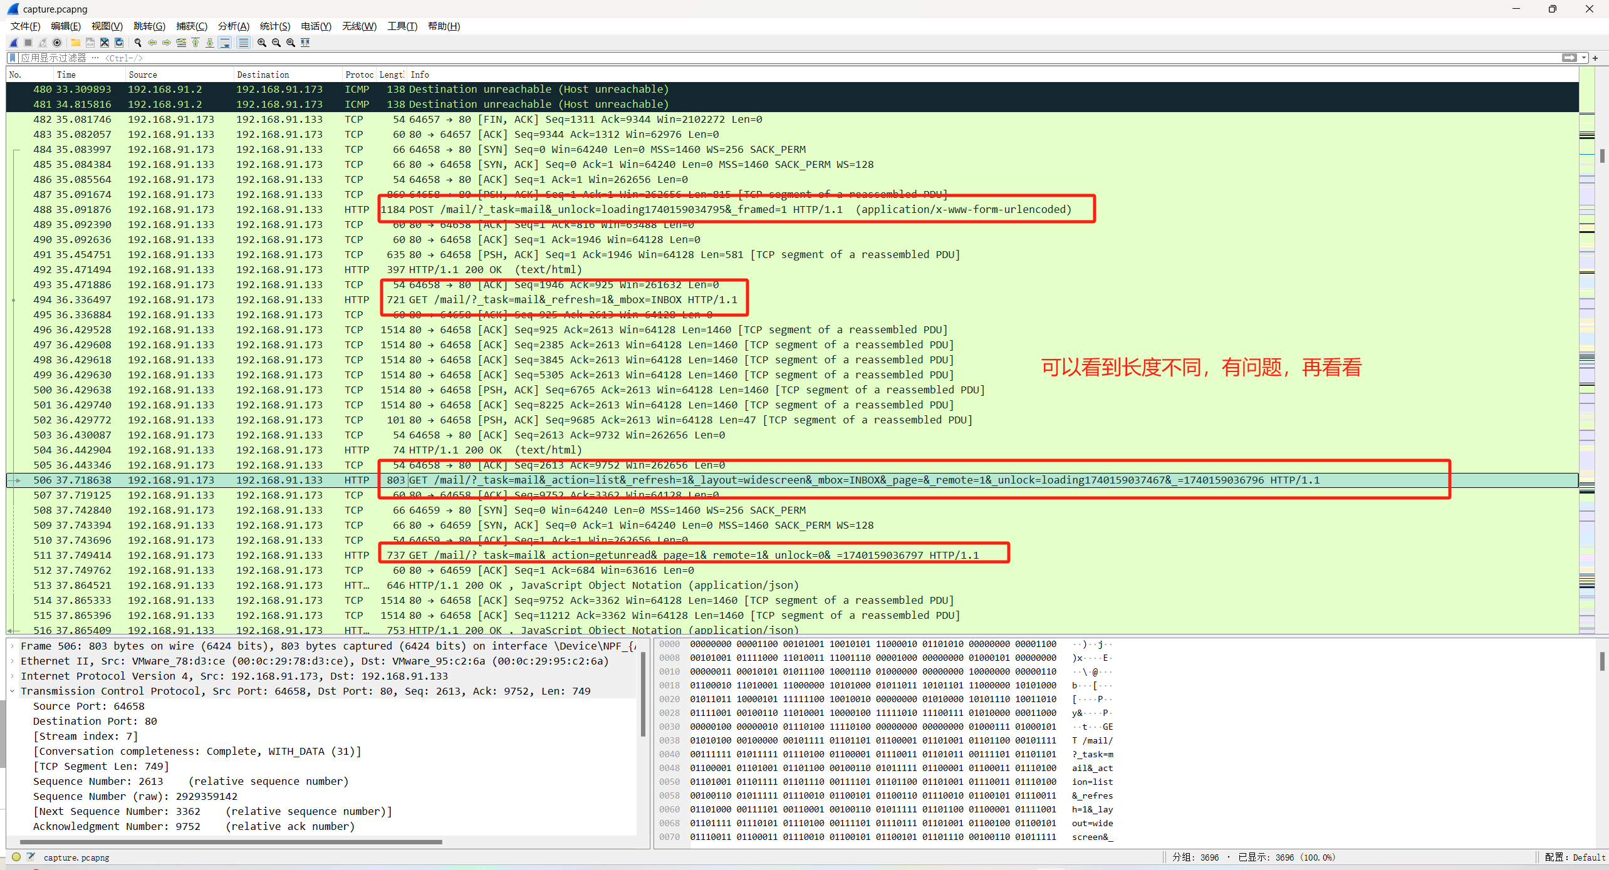Viewport: 1609px width, 870px height.
Task: Click the open capture file folder icon
Action: click(x=75, y=43)
